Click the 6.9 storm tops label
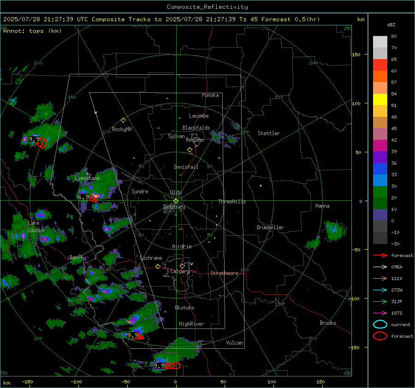Image resolution: width=415 pixels, height=388 pixels. 83,197
